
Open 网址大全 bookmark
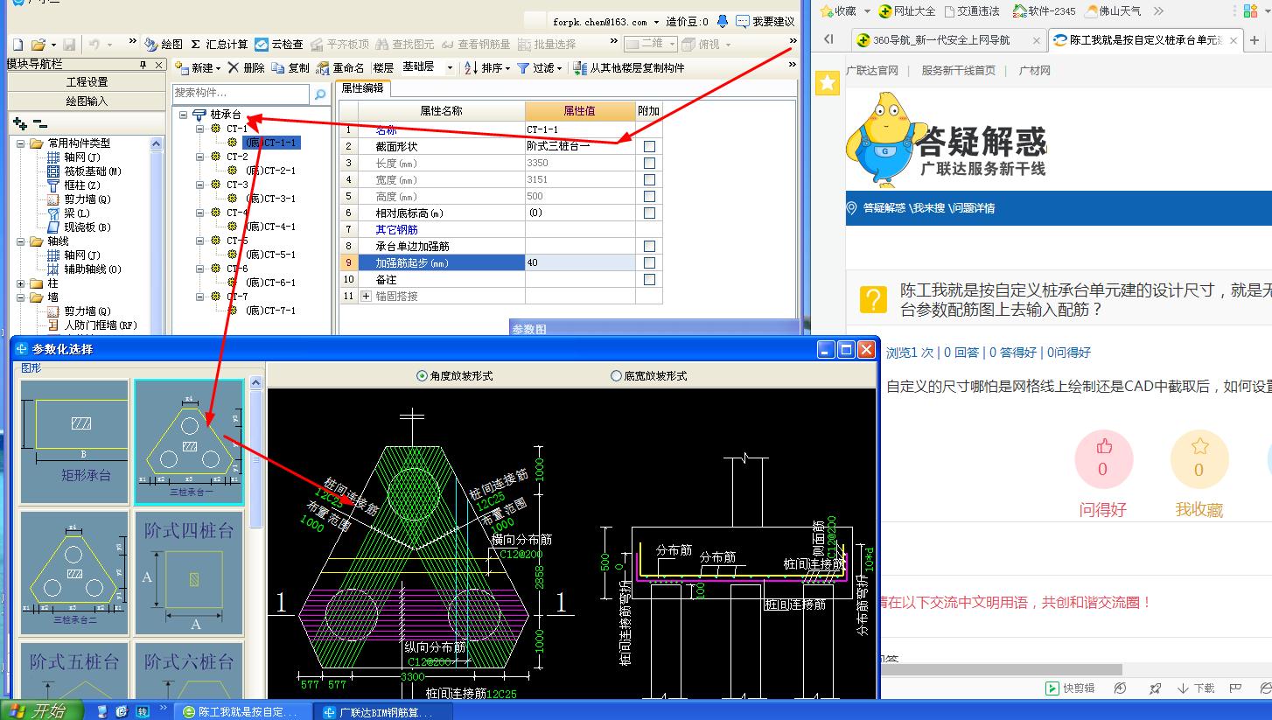[x=907, y=11]
